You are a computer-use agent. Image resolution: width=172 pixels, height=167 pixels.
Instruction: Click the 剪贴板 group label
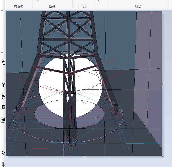click(19, 6)
